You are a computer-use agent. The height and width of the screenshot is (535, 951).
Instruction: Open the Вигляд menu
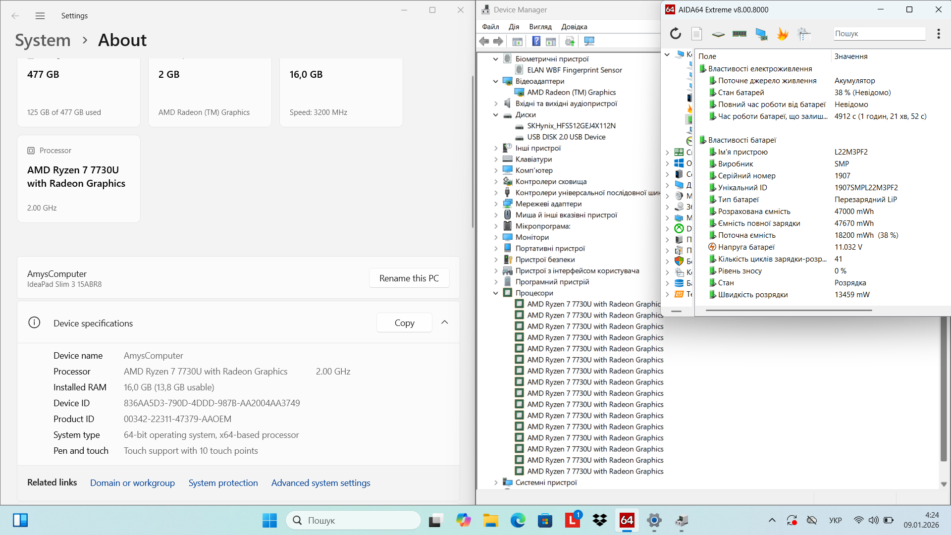pos(540,27)
